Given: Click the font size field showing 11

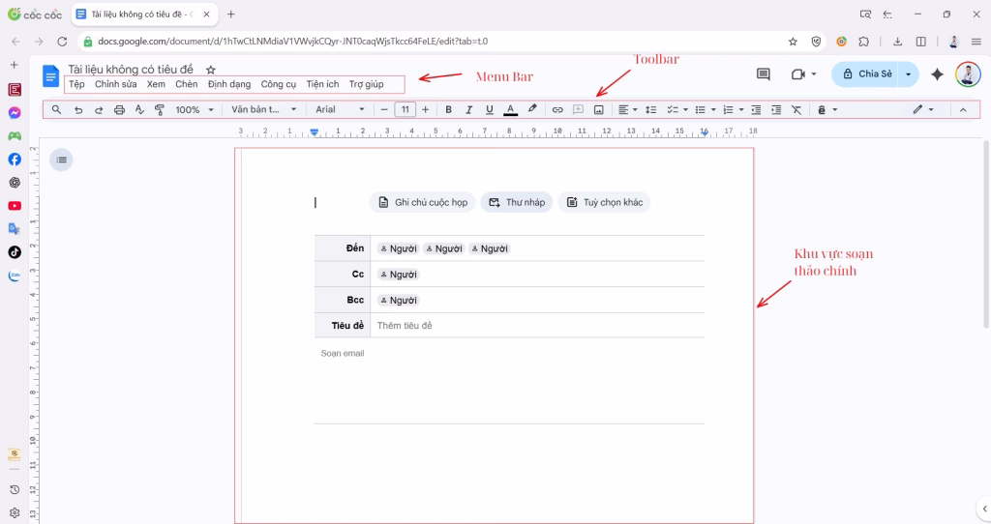Looking at the screenshot, I should click(x=405, y=110).
